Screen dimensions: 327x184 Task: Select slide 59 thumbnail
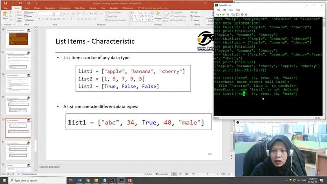pyautogui.click(x=18, y=106)
